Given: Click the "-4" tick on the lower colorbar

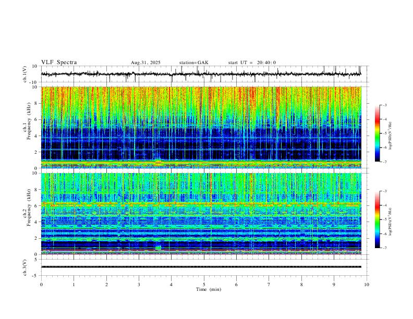Looking at the screenshot, I should (x=385, y=205).
